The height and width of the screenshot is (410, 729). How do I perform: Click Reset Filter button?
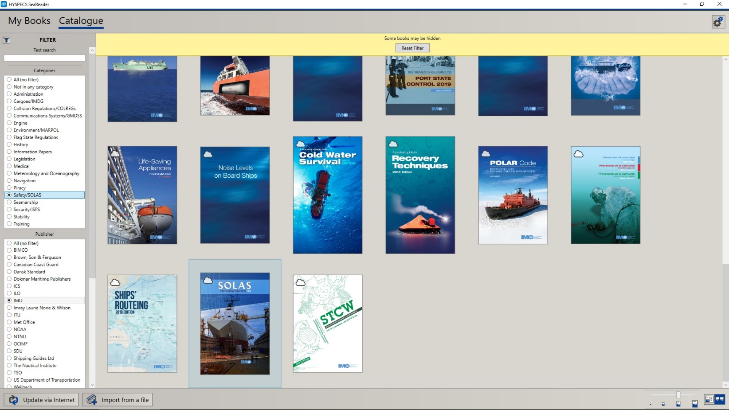click(412, 48)
